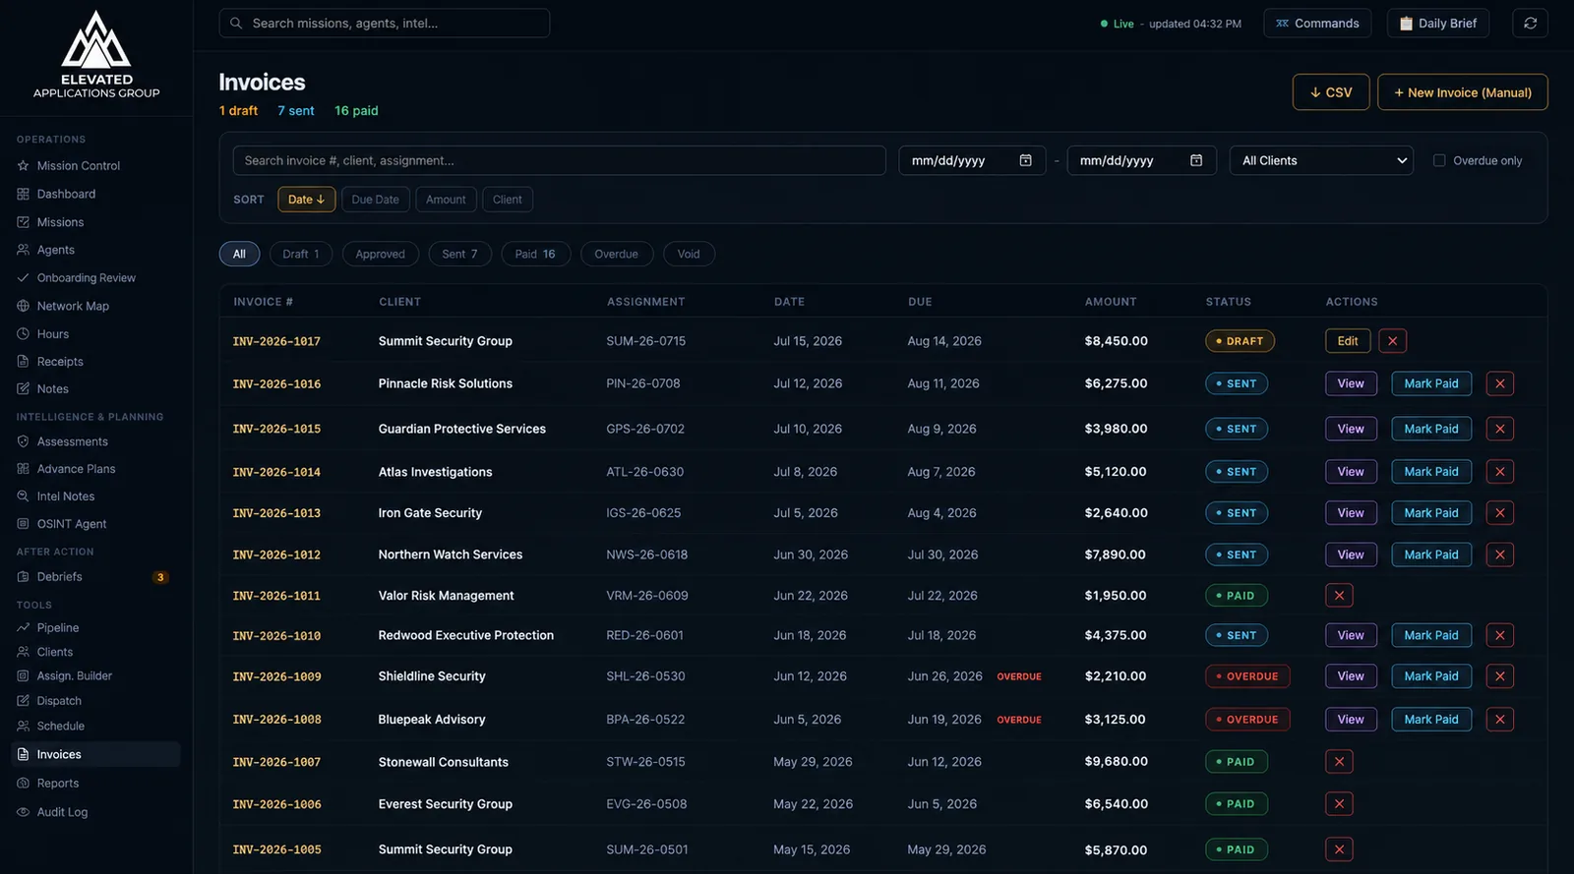The image size is (1574, 874).
Task: Open the All Clients dropdown
Action: pyautogui.click(x=1321, y=160)
